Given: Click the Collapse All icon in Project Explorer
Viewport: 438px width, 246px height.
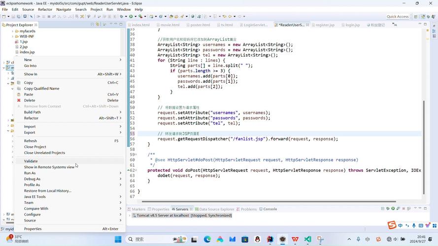Looking at the screenshot, I should click(x=92, y=25).
